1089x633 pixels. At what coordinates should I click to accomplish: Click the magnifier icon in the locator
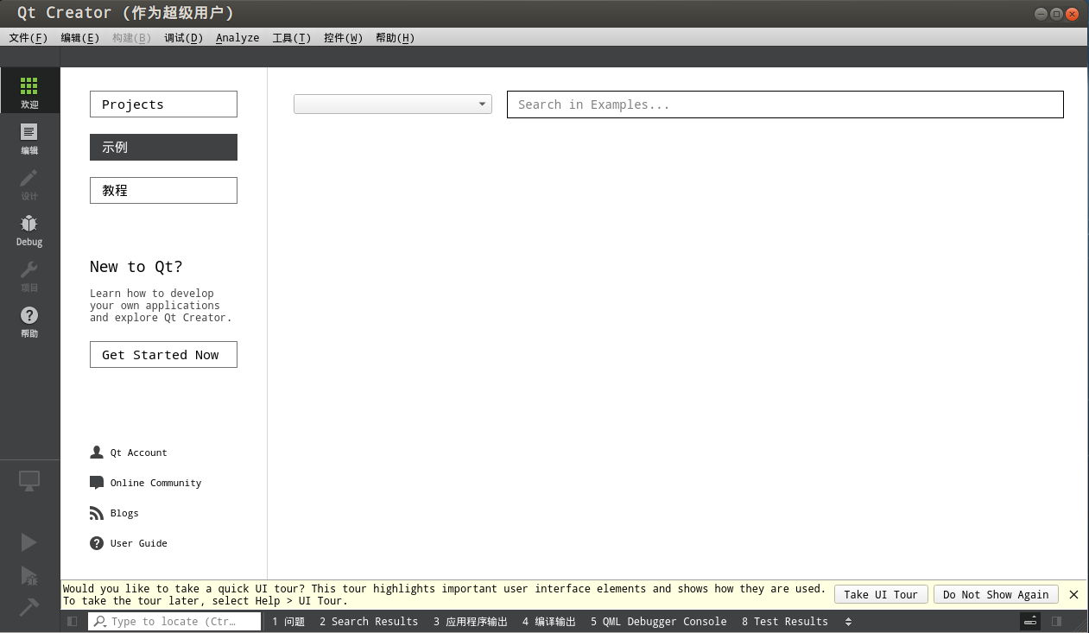pyautogui.click(x=100, y=621)
